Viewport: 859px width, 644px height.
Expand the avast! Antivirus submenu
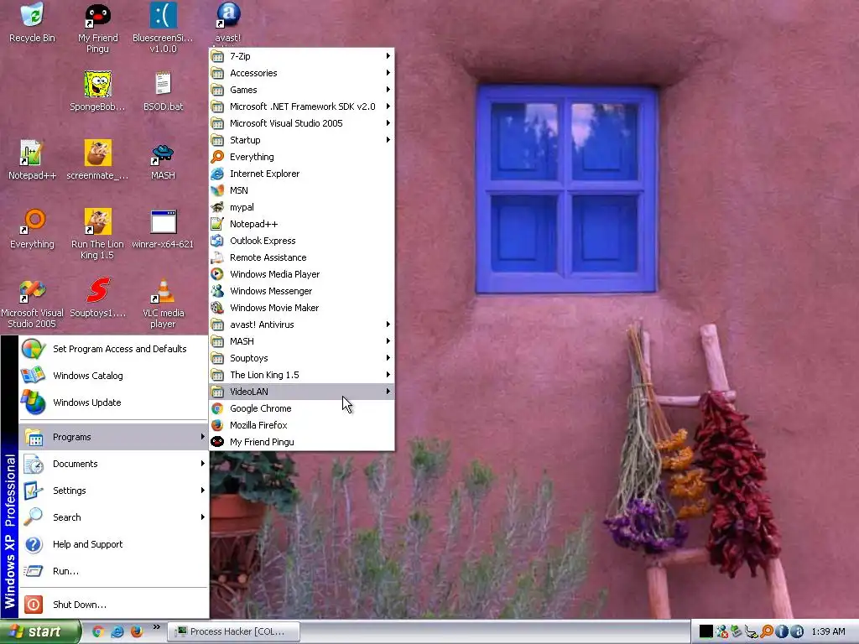301,325
